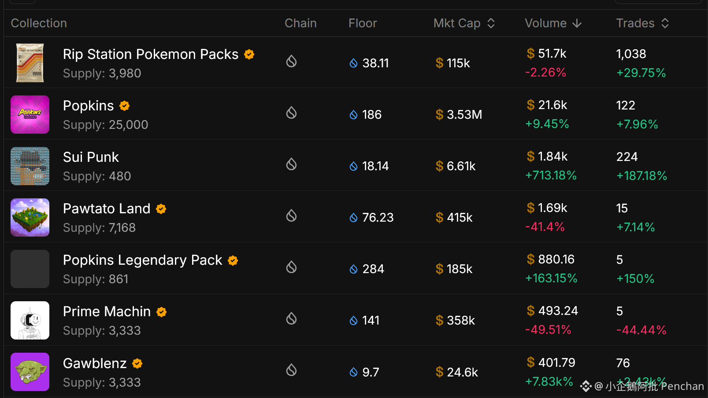Screen dimensions: 708x398
Task: Click Sui droplet icon beside floor 284
Action: [353, 269]
